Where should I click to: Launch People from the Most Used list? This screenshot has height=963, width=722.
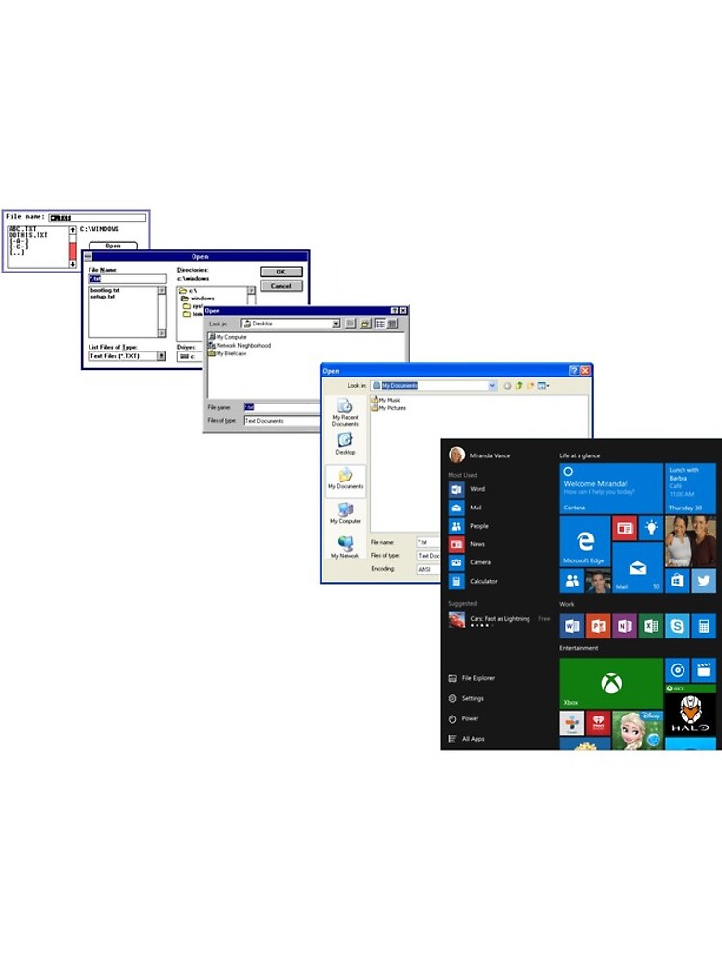[470, 526]
